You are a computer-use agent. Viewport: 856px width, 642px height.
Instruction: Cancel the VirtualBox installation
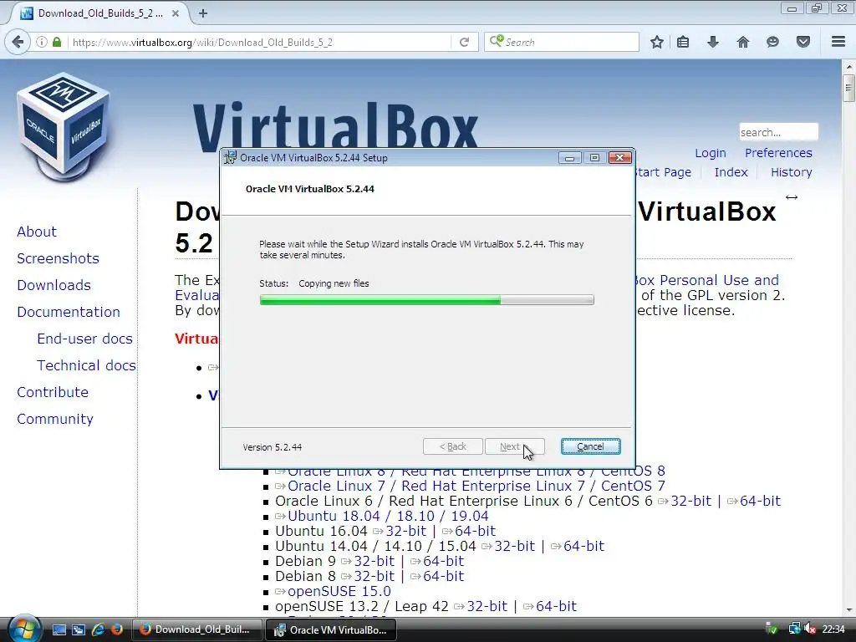(x=591, y=446)
